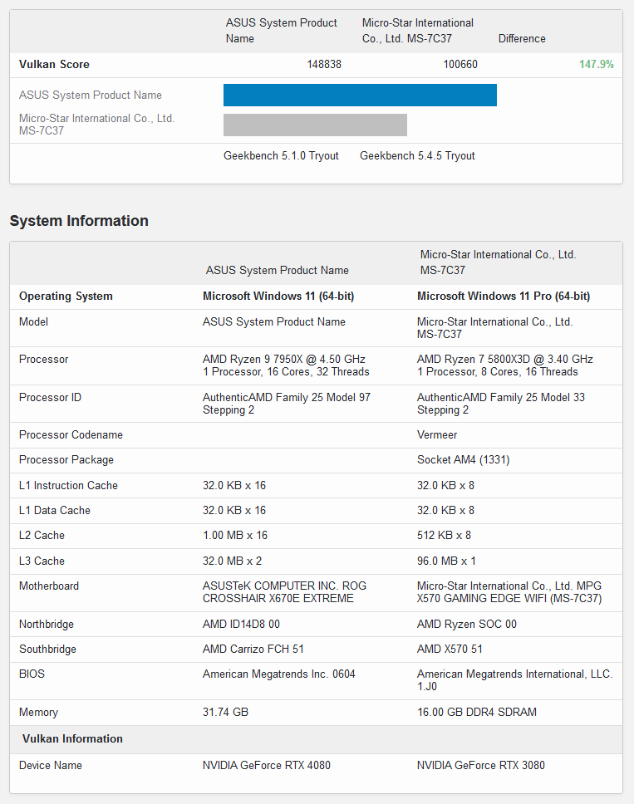The height and width of the screenshot is (804, 634).
Task: Click the Vulkan Information section header
Action: coord(72,739)
